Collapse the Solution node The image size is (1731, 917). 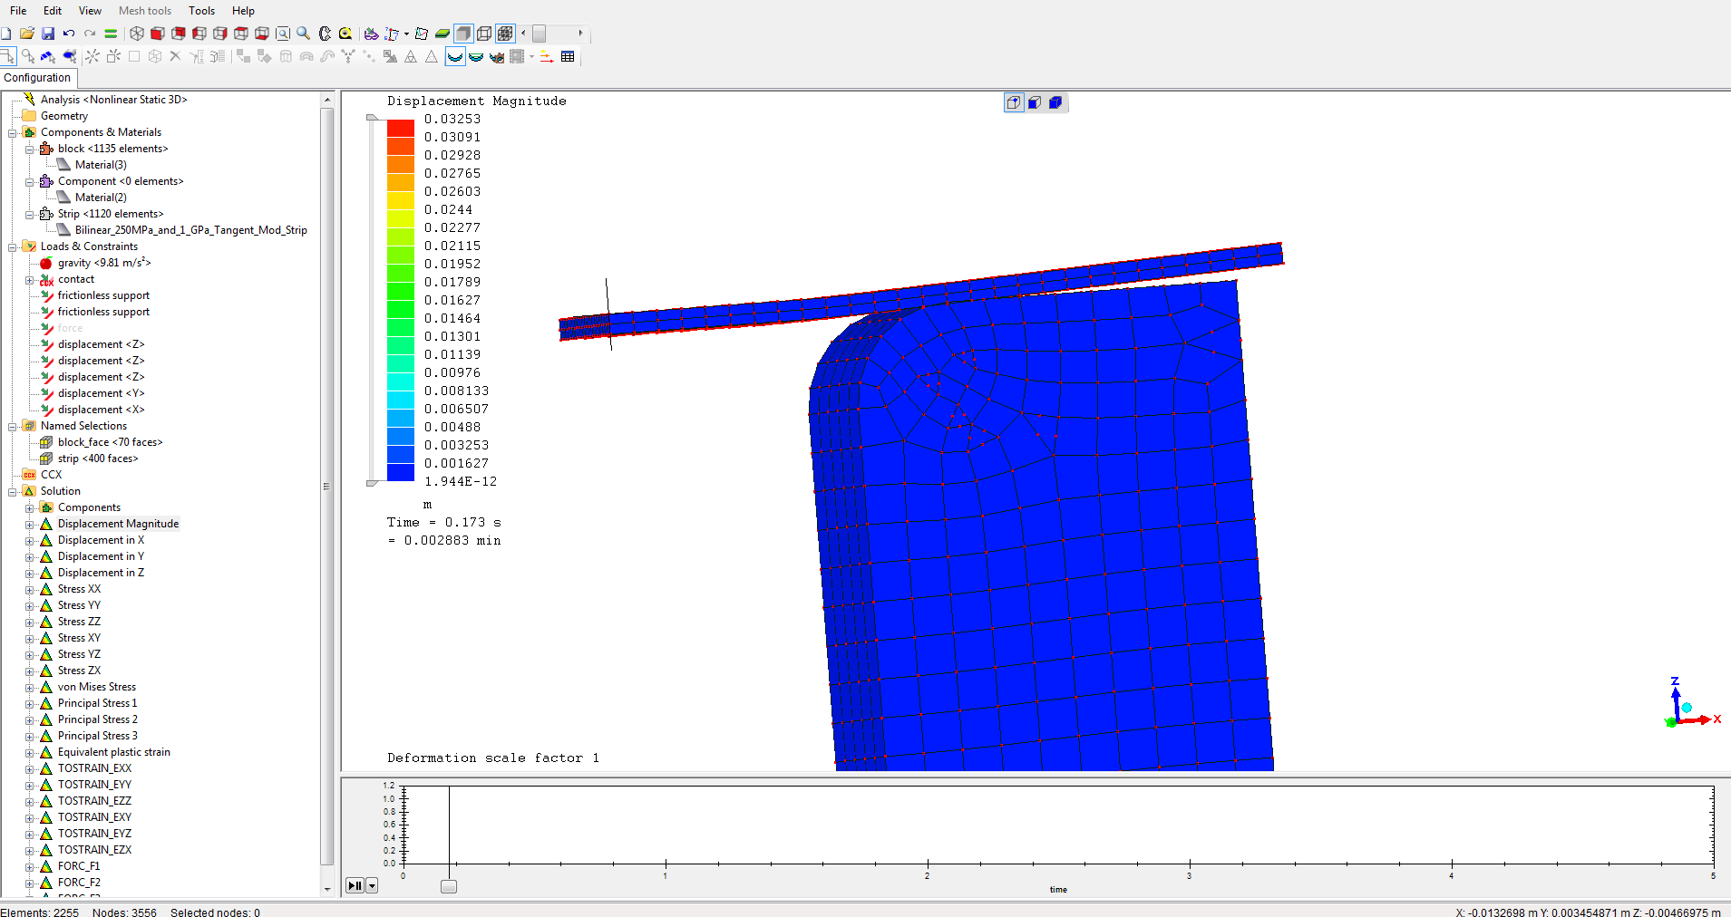pos(13,491)
